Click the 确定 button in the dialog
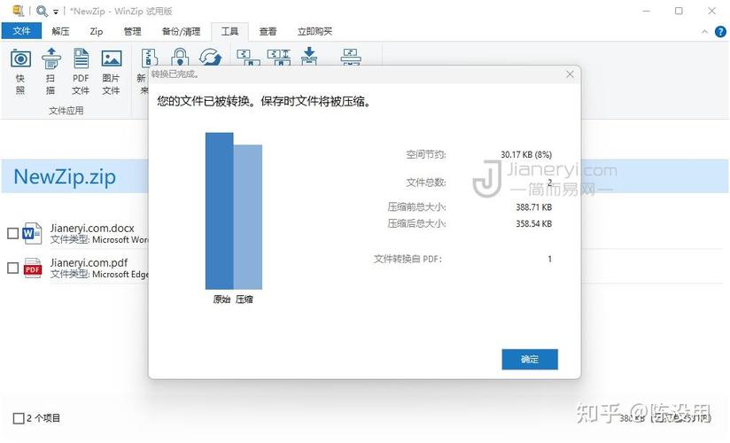The image size is (730, 443). (530, 359)
